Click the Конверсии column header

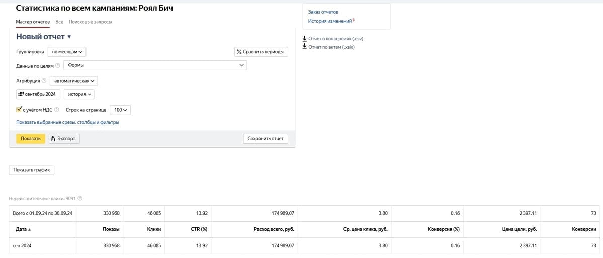583,229
